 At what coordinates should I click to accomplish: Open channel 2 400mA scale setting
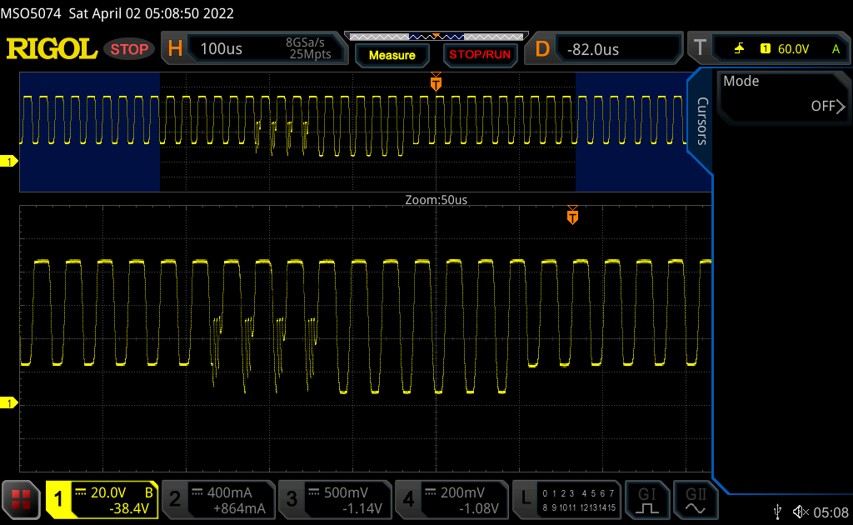point(229,492)
